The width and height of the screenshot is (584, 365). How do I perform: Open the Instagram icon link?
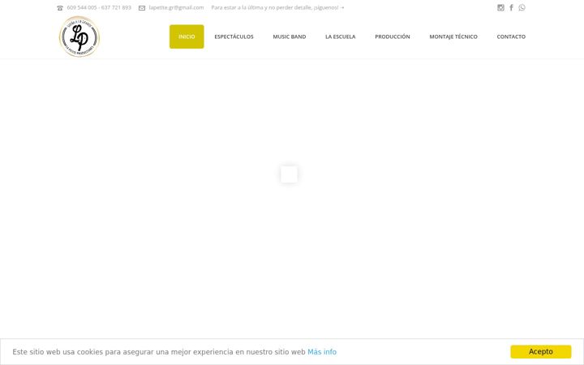(500, 8)
